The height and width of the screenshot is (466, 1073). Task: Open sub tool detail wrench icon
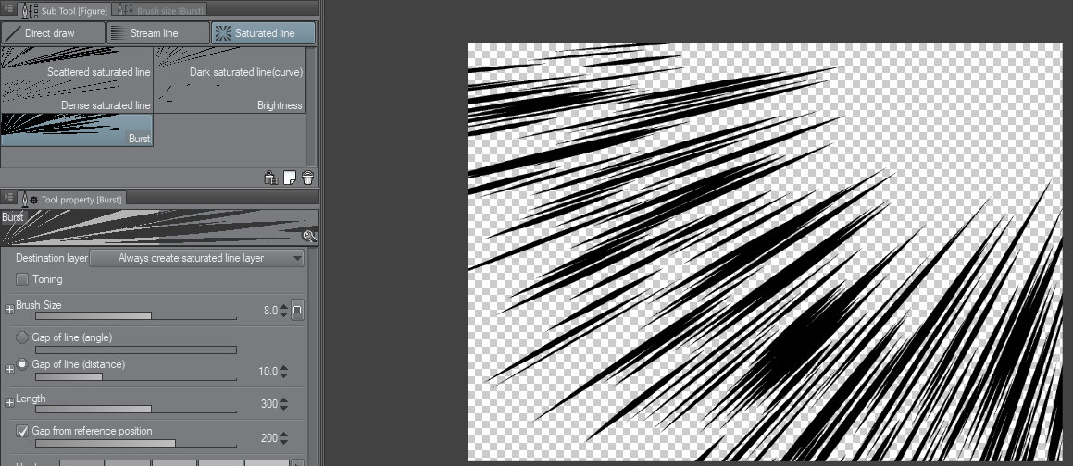pyautogui.click(x=310, y=237)
